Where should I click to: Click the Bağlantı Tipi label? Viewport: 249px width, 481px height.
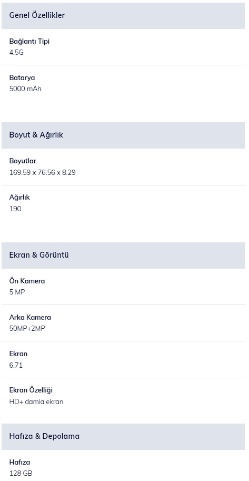(29, 42)
